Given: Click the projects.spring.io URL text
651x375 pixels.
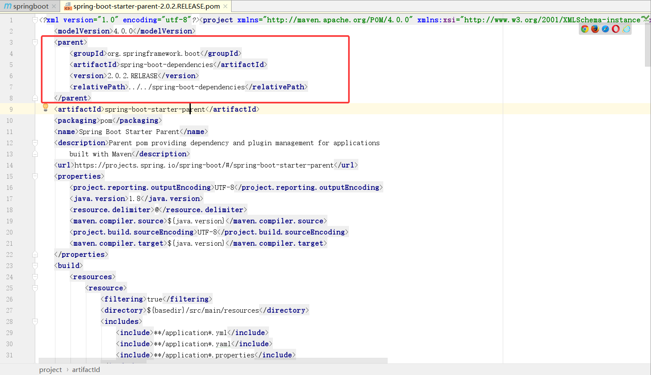Looking at the screenshot, I should [x=204, y=165].
